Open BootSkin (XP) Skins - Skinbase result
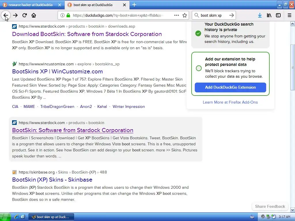 pos(52,180)
